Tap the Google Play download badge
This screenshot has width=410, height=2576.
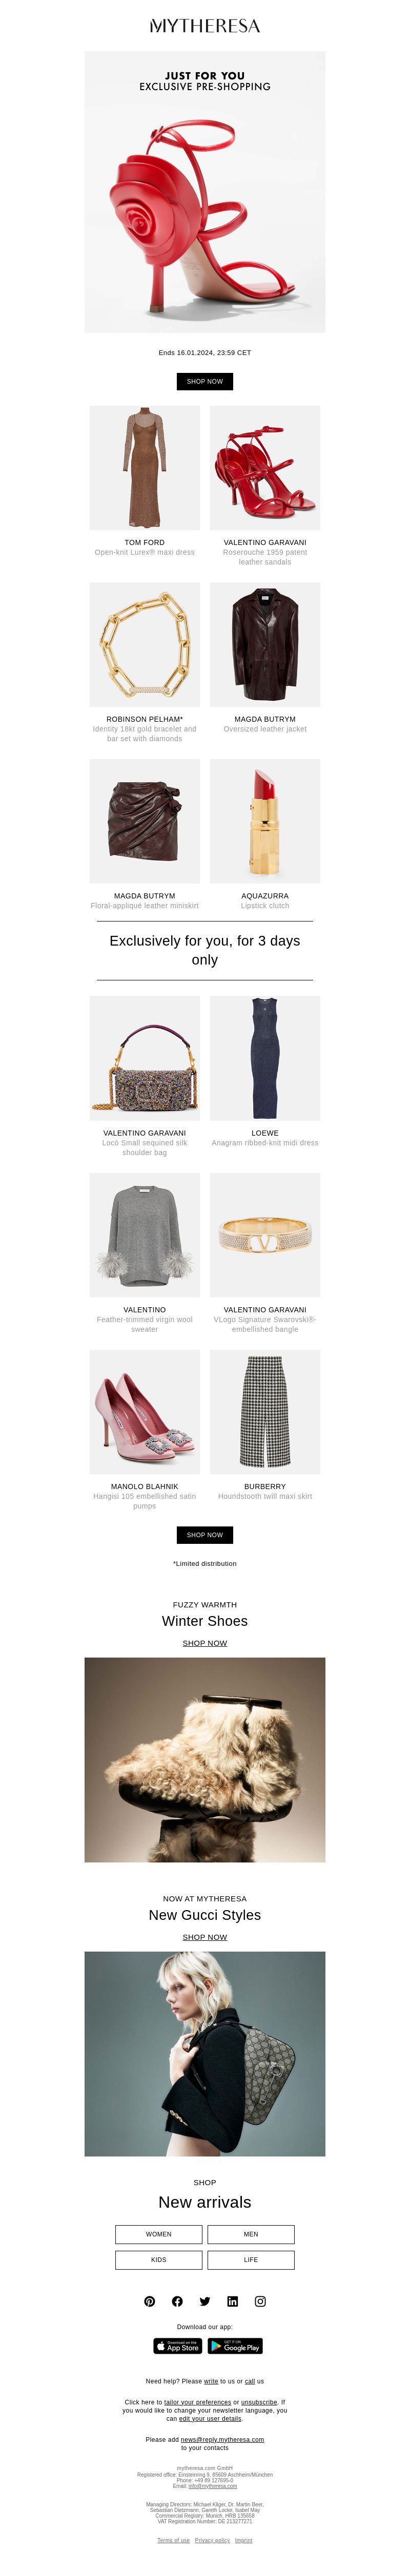235,2346
